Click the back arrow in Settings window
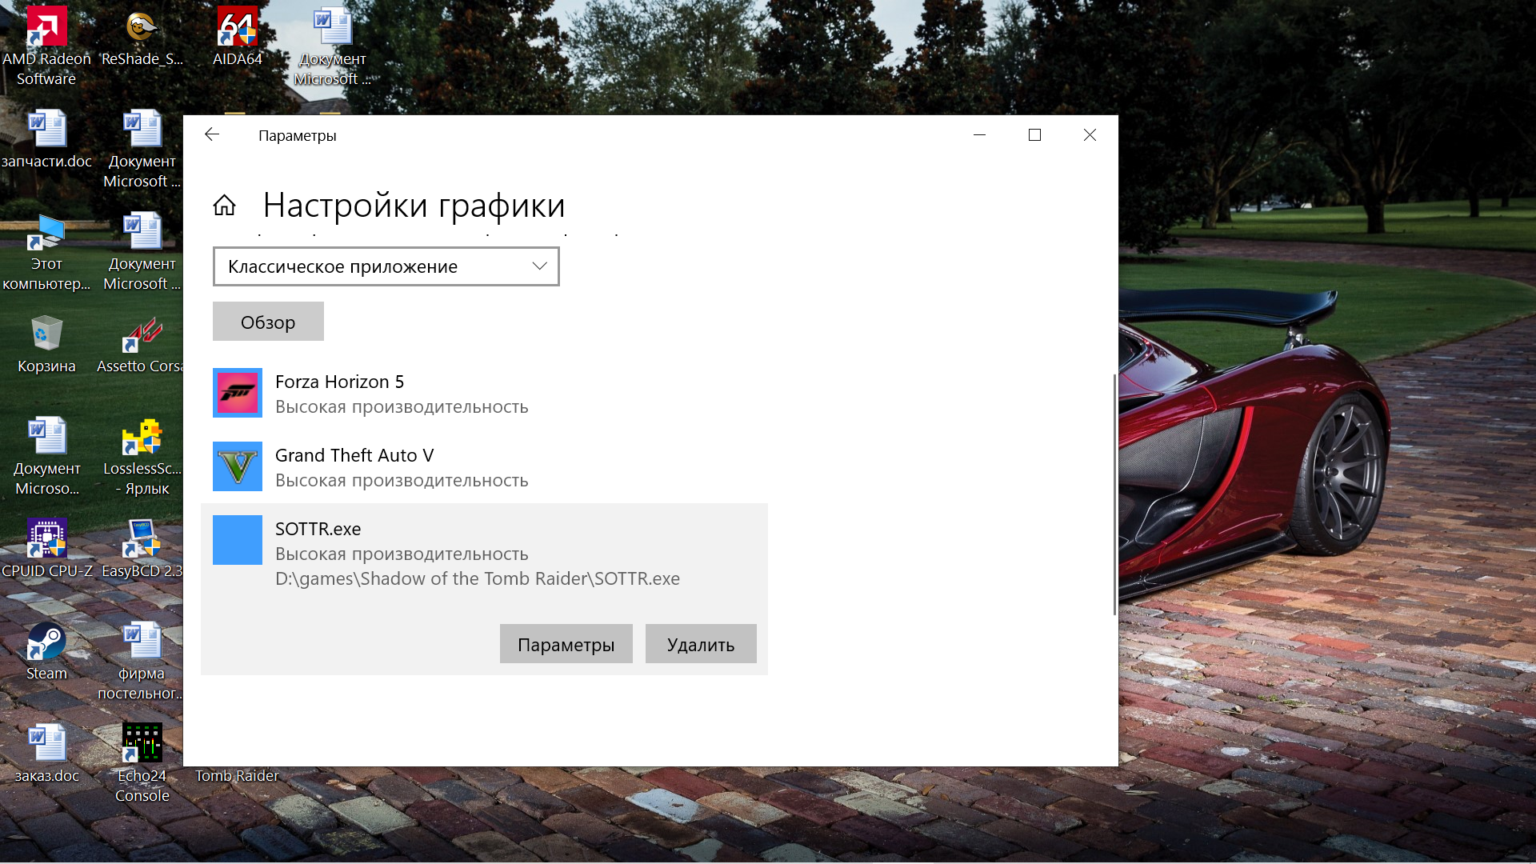Viewport: 1536px width, 864px height. coord(212,134)
